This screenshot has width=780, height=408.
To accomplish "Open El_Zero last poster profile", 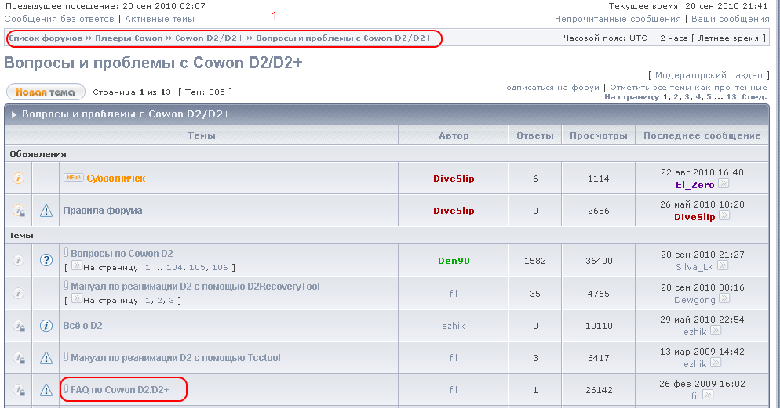I will tap(695, 185).
